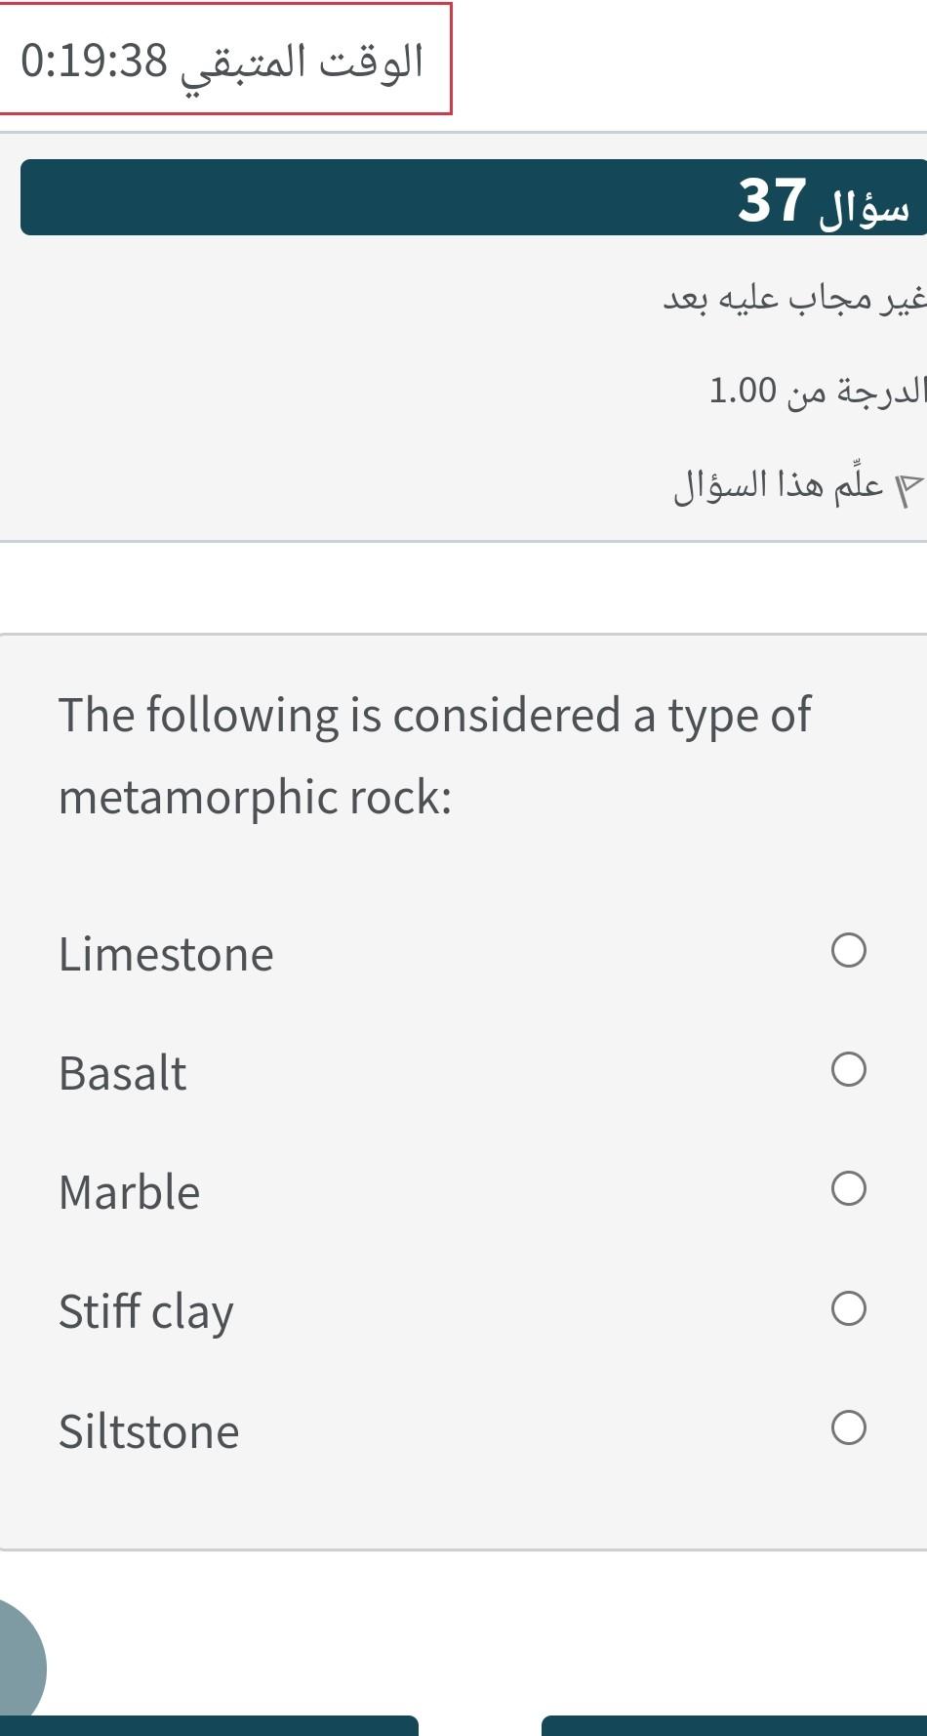
Task: Choose the Siltstone radio button
Action: tap(848, 1427)
